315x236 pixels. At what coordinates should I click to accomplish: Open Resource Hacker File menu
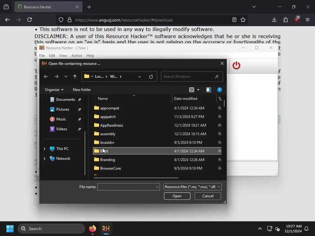tap(42, 56)
